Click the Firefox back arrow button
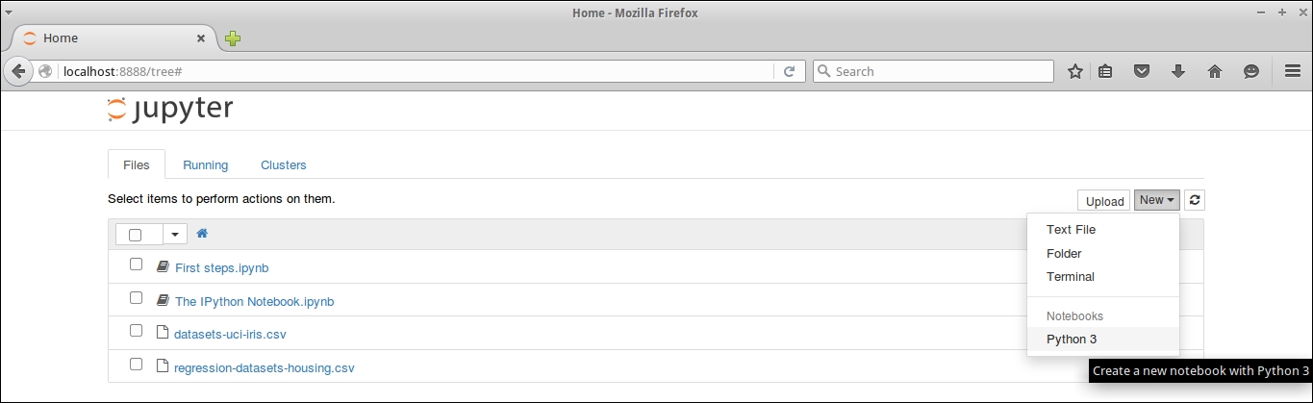Image resolution: width=1313 pixels, height=403 pixels. coord(18,71)
